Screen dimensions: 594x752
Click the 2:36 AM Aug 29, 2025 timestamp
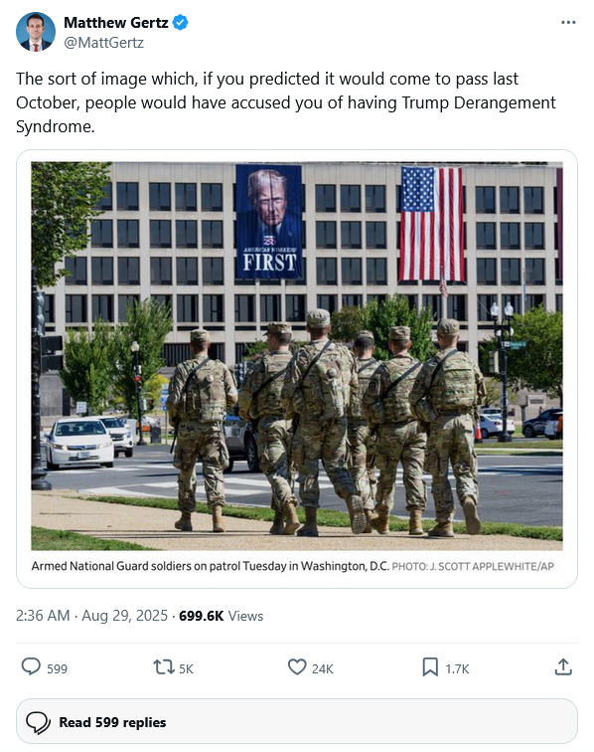click(x=91, y=616)
